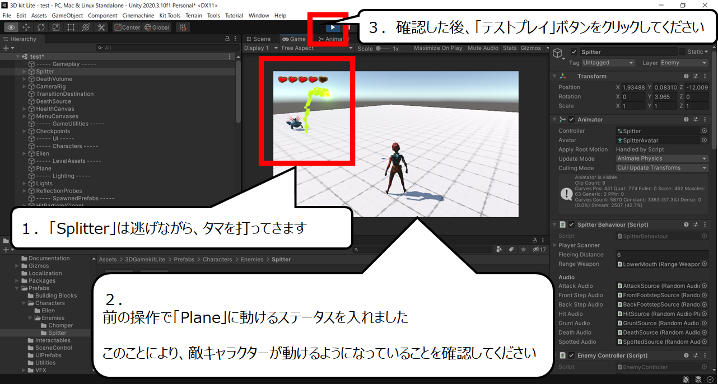Select the View (eye) tool in toolbar
The width and height of the screenshot is (718, 384).
tap(11, 27)
